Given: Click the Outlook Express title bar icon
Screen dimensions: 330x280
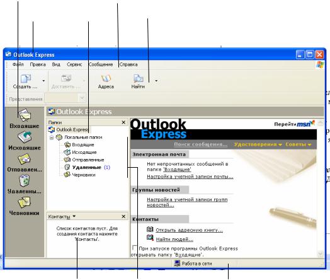Looking at the screenshot, I should [8, 55].
